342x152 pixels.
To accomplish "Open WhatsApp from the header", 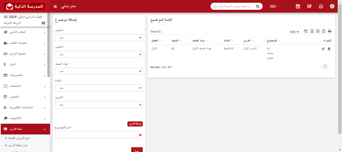I will 321,6.
